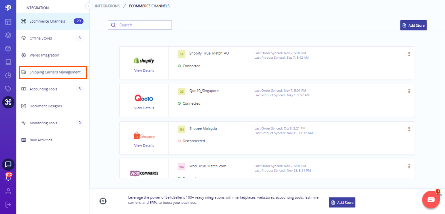Click the bottom banner Add Store button

(x=342, y=202)
